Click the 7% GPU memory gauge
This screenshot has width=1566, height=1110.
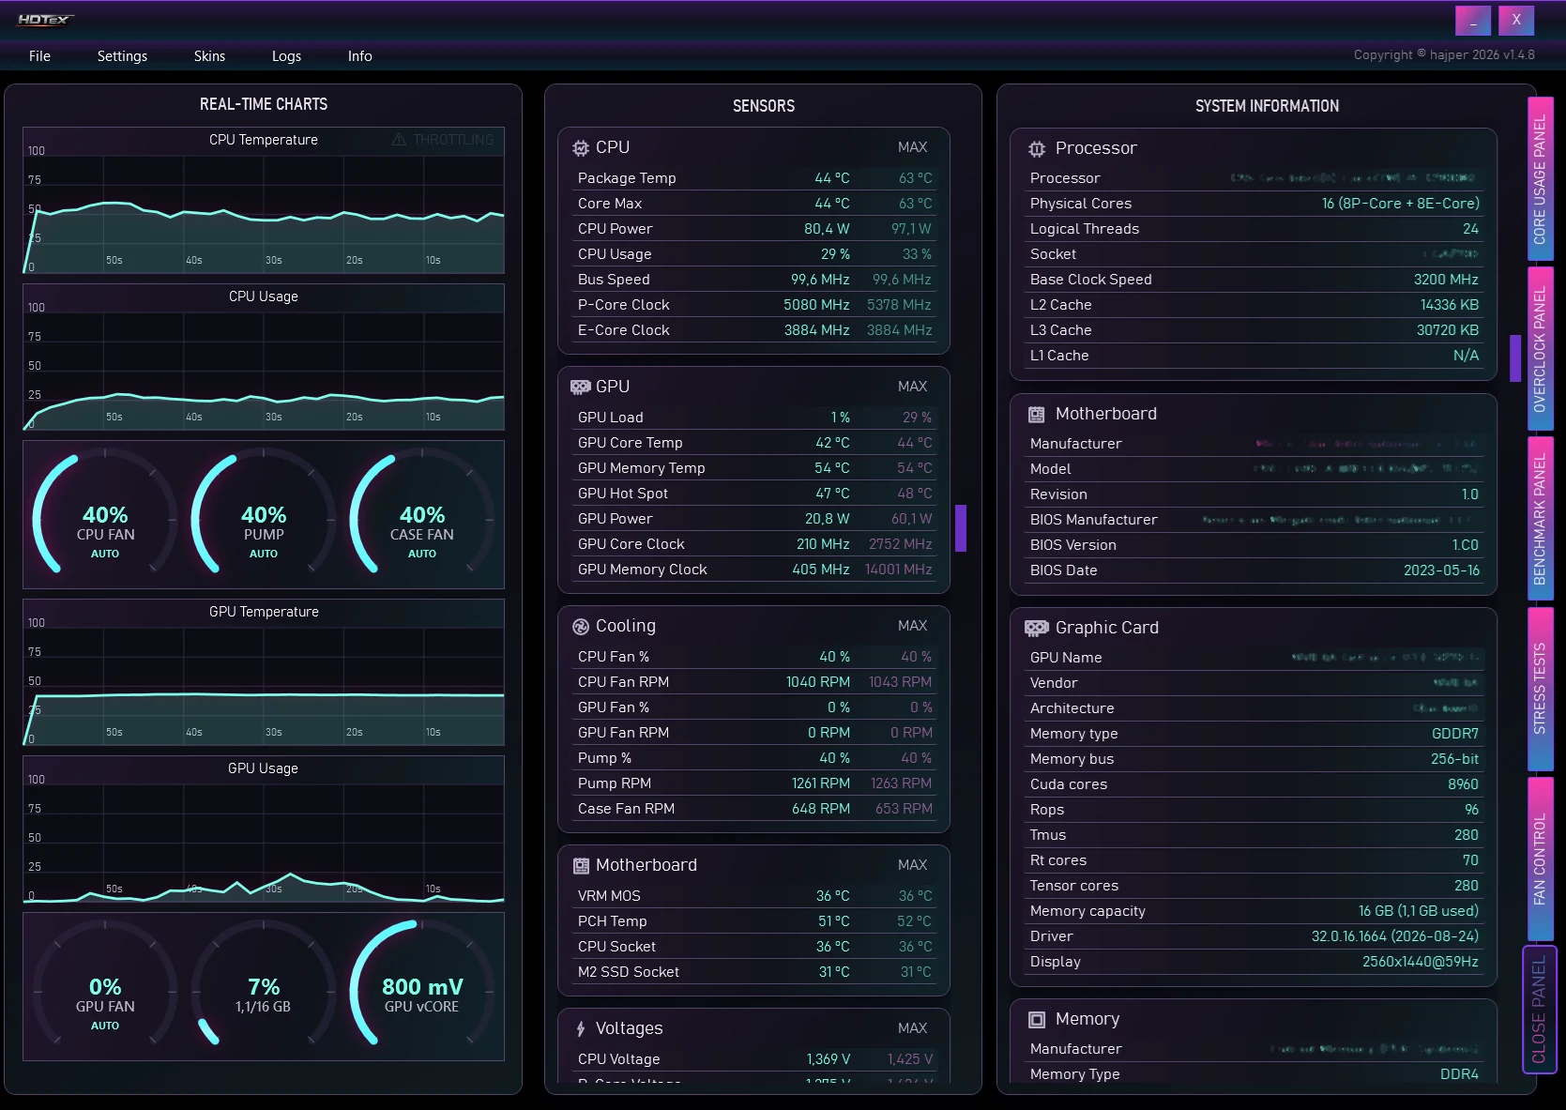pyautogui.click(x=264, y=987)
